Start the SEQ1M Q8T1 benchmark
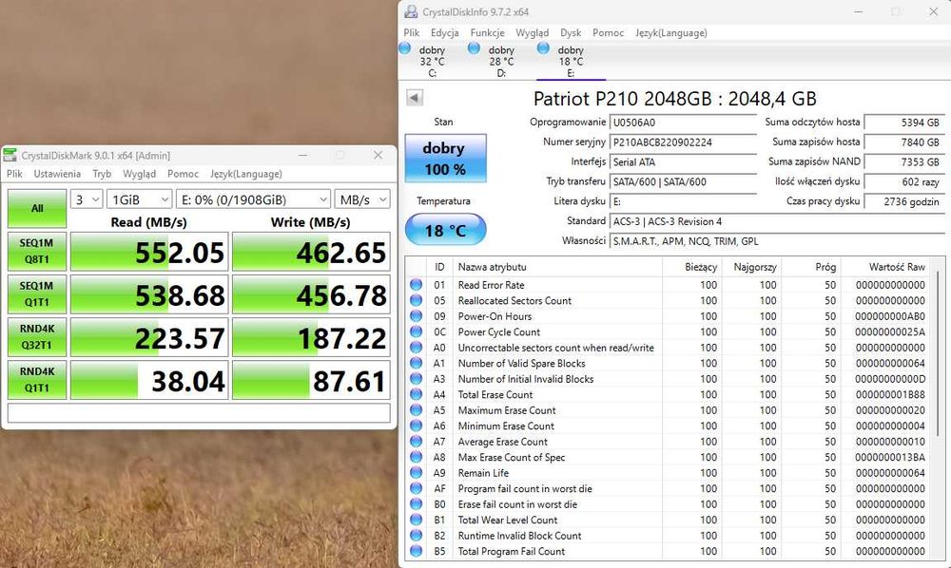The width and height of the screenshot is (951, 568). click(x=37, y=252)
